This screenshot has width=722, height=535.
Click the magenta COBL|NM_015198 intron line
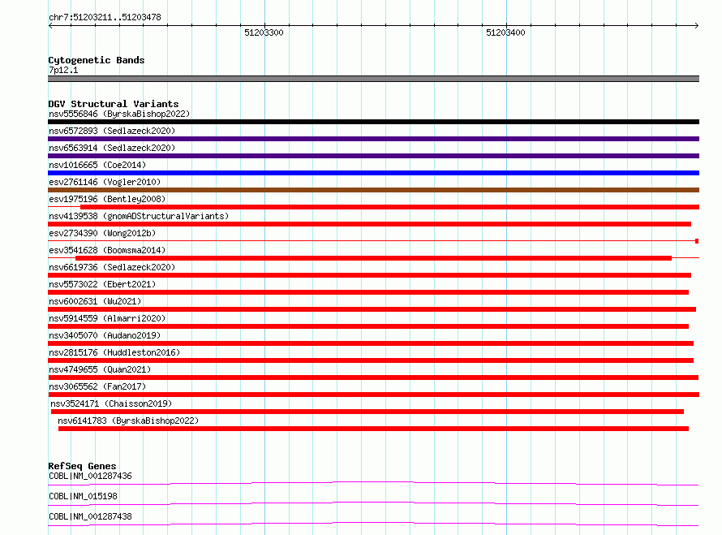click(x=373, y=503)
